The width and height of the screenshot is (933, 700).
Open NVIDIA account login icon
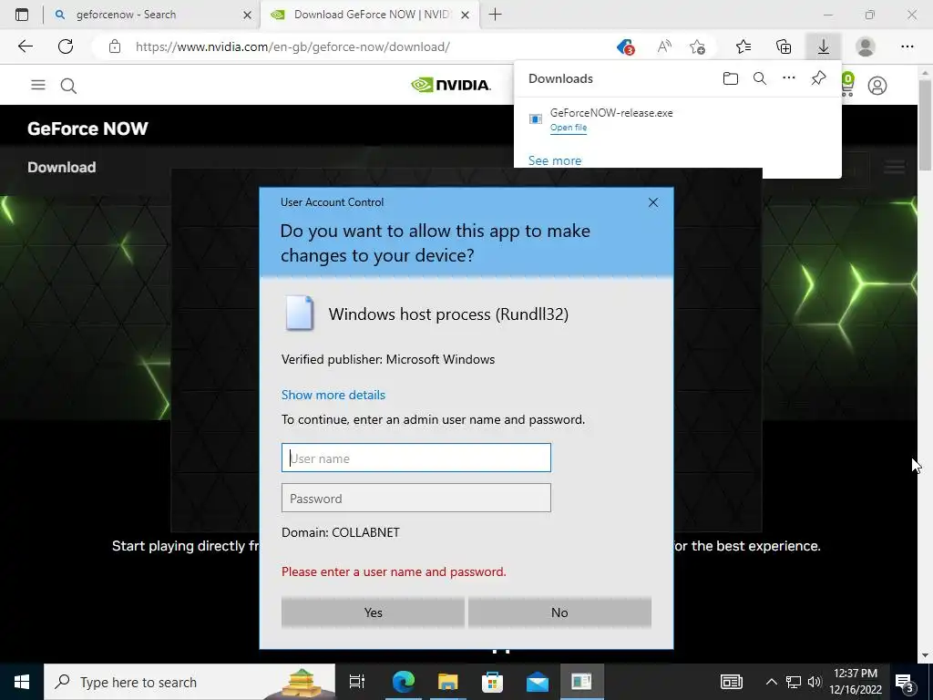pos(877,86)
